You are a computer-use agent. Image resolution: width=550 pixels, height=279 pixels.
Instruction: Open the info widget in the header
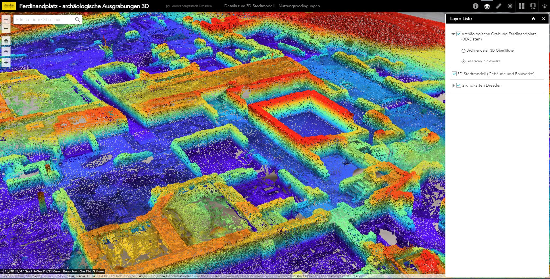point(475,6)
